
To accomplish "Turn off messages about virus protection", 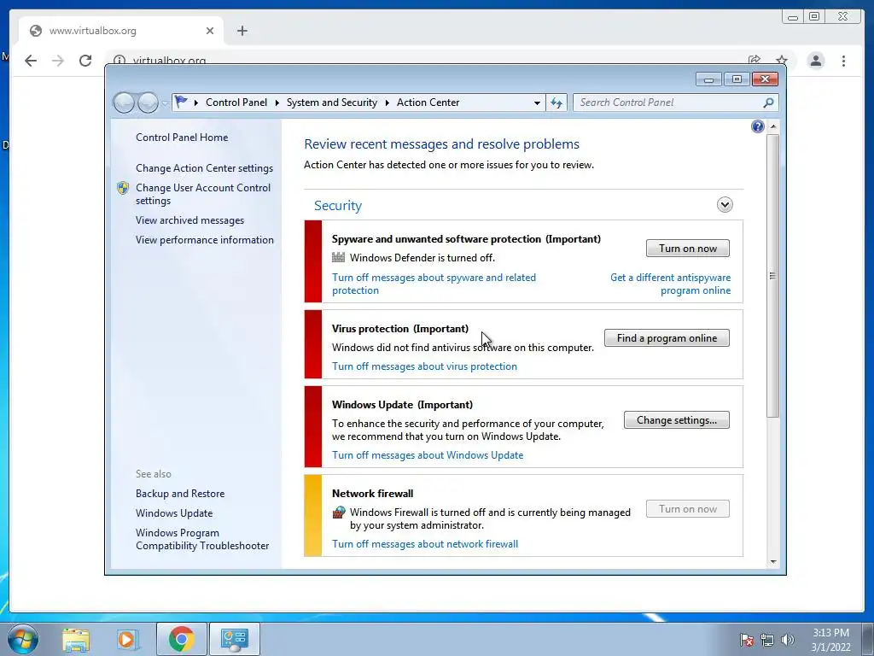I will click(424, 366).
